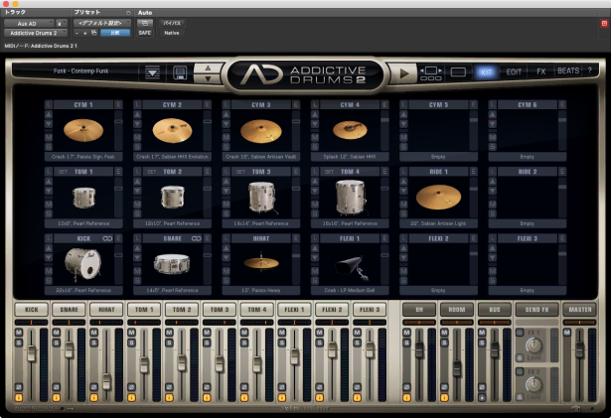Click the SEND FX button
Screen dimensions: 611x418
(536, 310)
